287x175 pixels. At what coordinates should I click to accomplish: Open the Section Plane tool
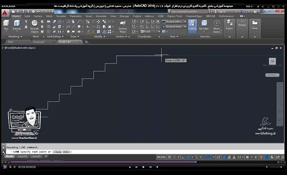pos(123,26)
